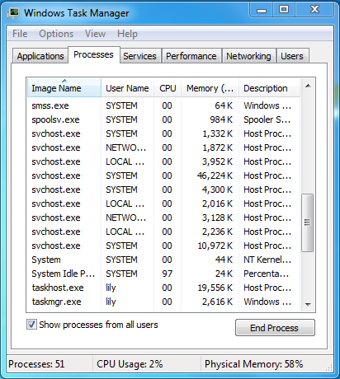Click the scroll up arrow in process list

(x=308, y=87)
